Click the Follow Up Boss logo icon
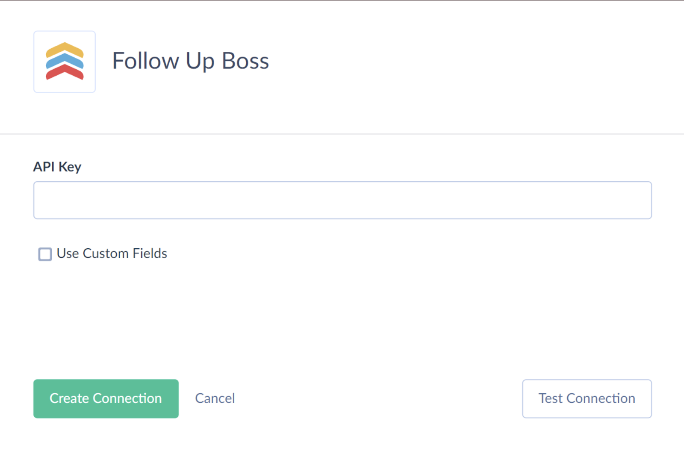Image resolution: width=684 pixels, height=451 pixels. coord(65,62)
